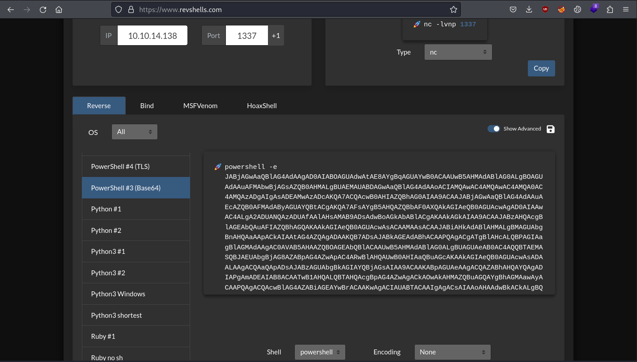This screenshot has height=362, width=637.
Task: Open the browser hamburger menu
Action: pyautogui.click(x=626, y=9)
